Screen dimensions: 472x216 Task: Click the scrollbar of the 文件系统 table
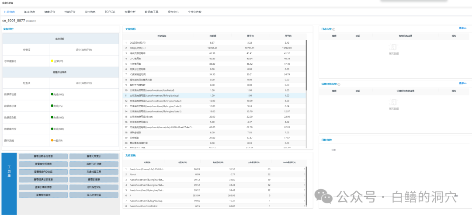[x=306, y=187]
